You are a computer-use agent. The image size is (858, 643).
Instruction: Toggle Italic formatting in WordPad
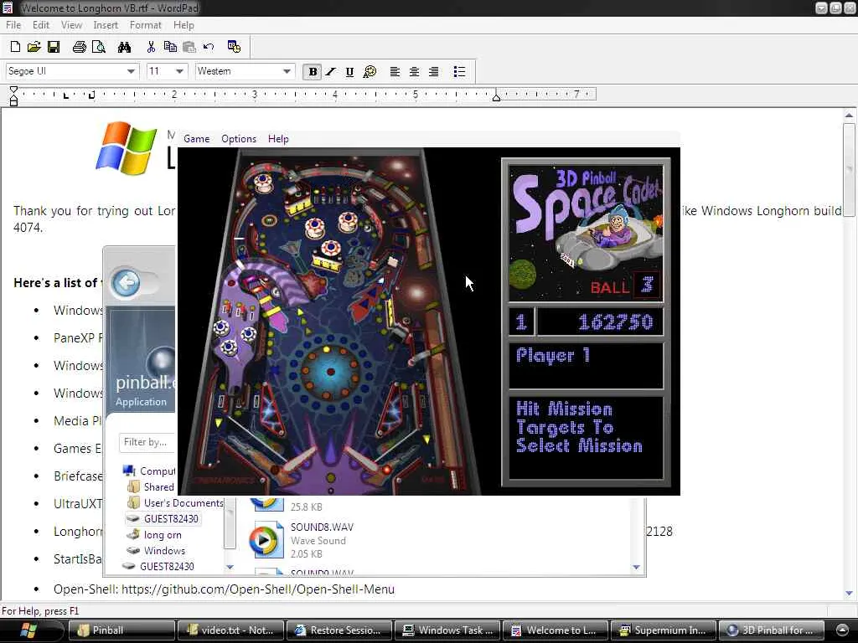330,72
